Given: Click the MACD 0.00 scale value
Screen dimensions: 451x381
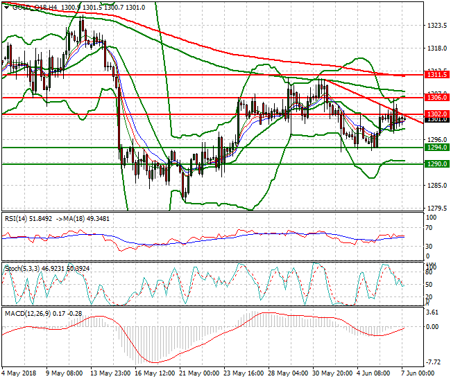Looking at the screenshot, I should coord(433,327).
